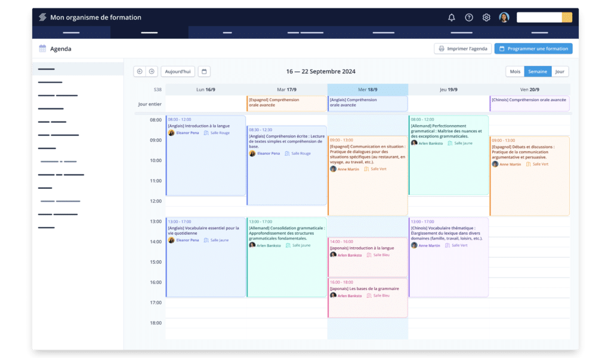Click Programmer une formation button
The image size is (611, 358).
(x=533, y=49)
